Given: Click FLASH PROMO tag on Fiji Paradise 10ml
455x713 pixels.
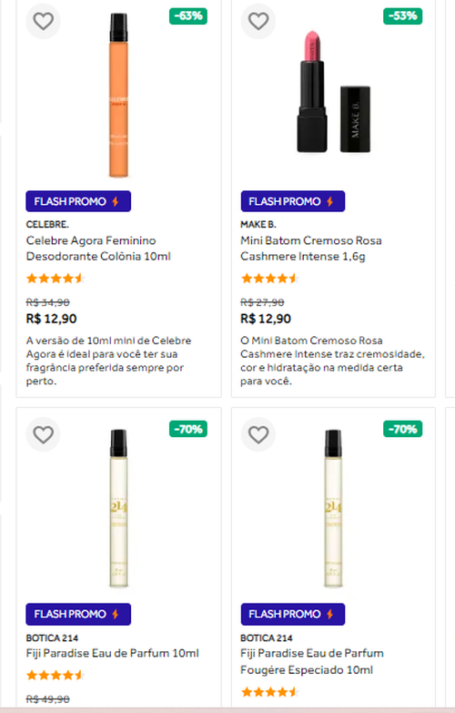Looking at the screenshot, I should 78,615.
